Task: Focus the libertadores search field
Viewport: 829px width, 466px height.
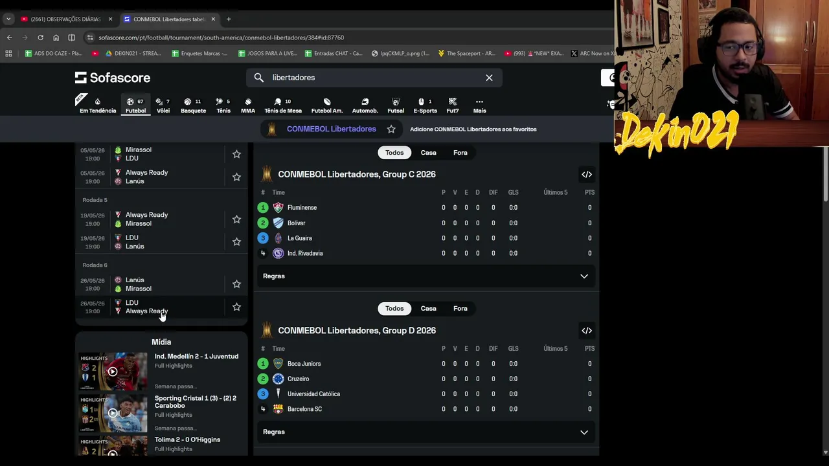Action: [374, 78]
